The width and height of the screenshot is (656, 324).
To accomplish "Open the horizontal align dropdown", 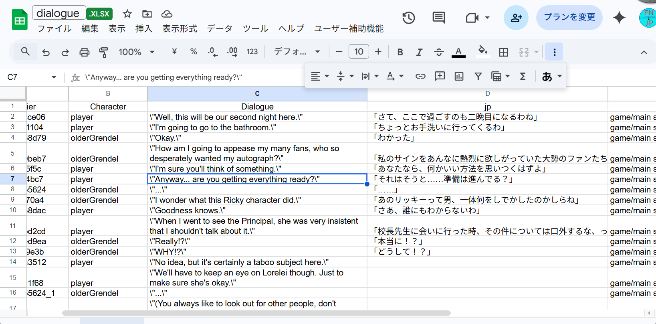I will (x=320, y=76).
